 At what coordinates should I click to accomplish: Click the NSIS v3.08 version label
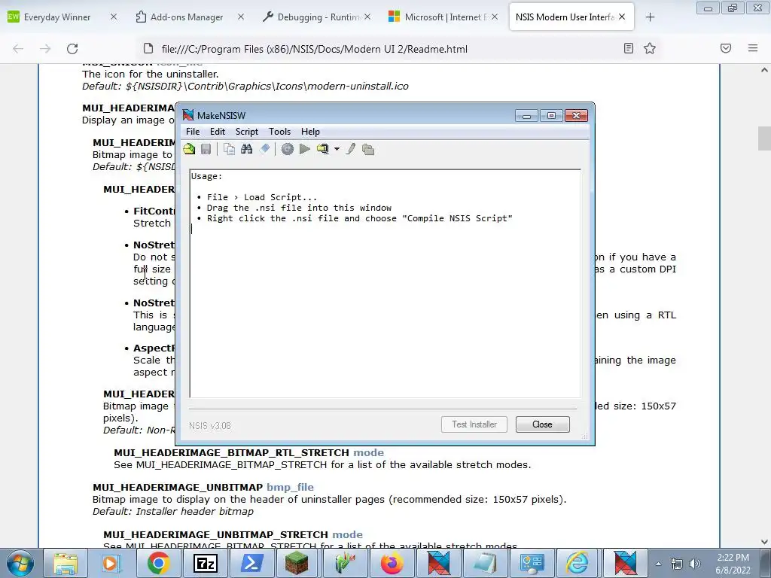pos(210,426)
